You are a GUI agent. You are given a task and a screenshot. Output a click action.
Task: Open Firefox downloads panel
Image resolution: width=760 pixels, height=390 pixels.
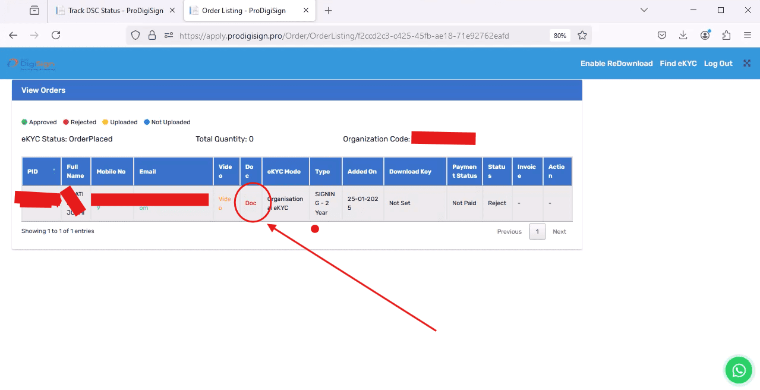683,36
